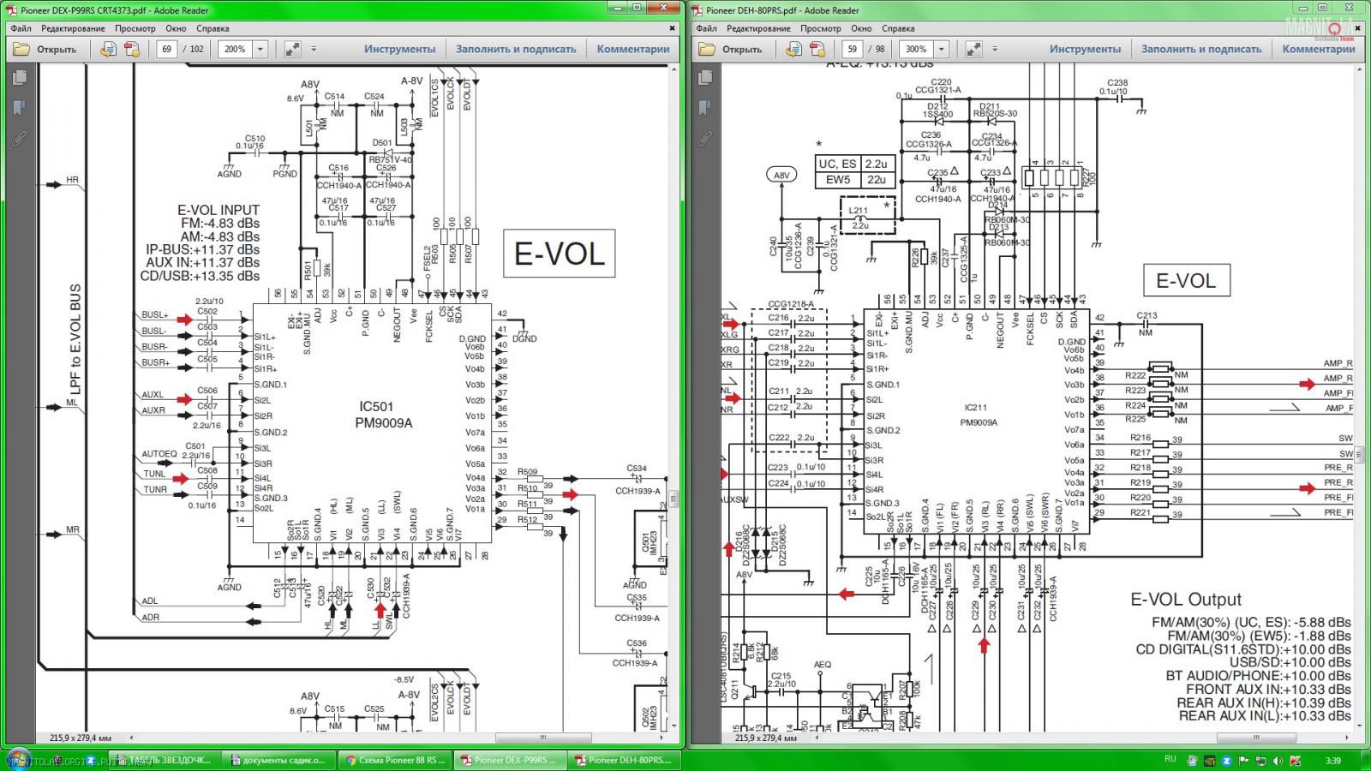
Task: Open Комментарии pane in DEH-80PRS window
Action: point(1318,50)
